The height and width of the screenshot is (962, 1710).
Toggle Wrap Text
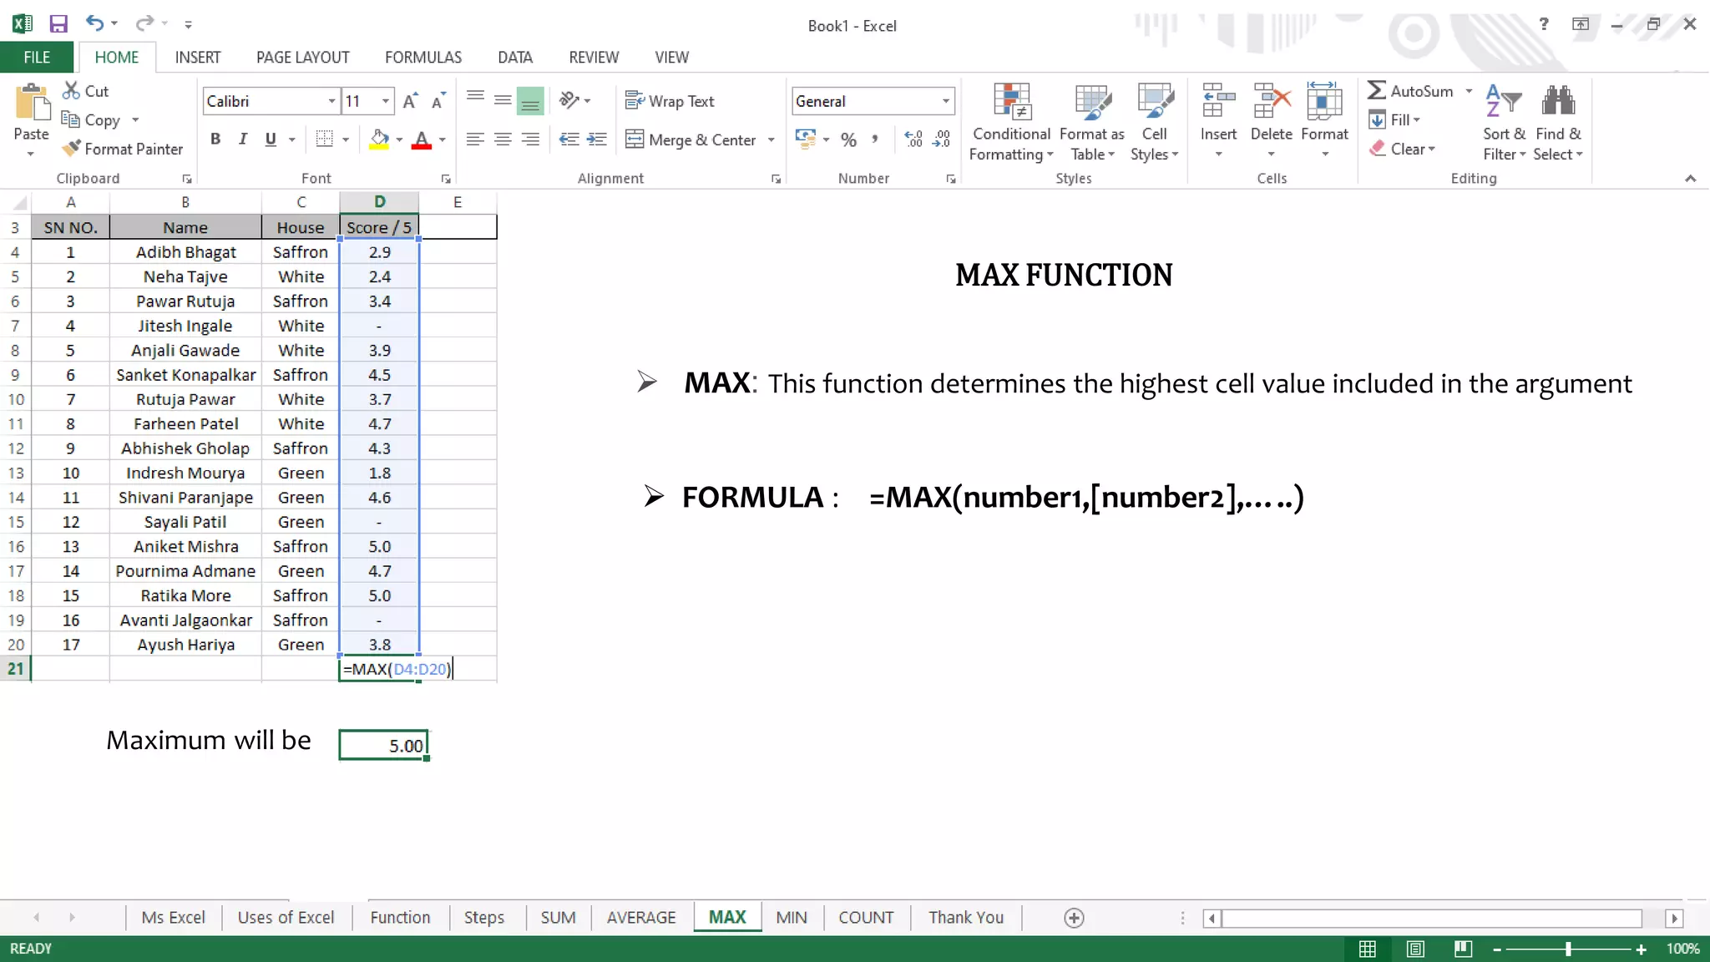click(x=670, y=101)
